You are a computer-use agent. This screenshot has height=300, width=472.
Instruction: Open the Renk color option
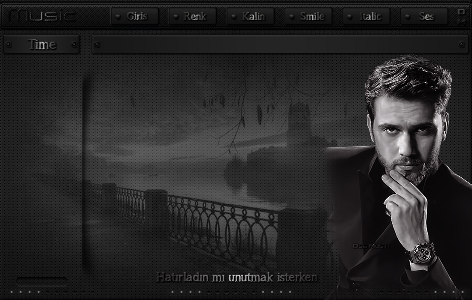coord(192,16)
